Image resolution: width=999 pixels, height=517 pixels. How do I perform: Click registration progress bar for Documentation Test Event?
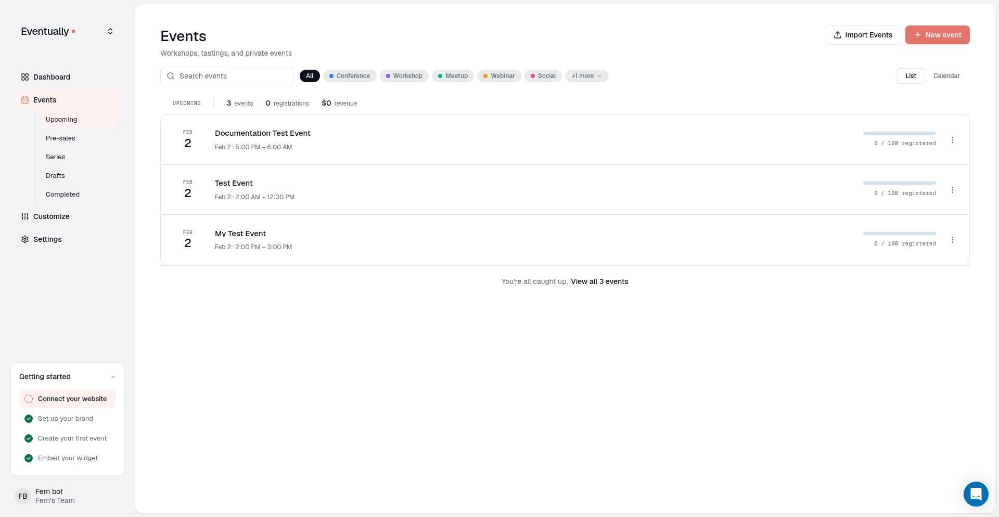[899, 133]
